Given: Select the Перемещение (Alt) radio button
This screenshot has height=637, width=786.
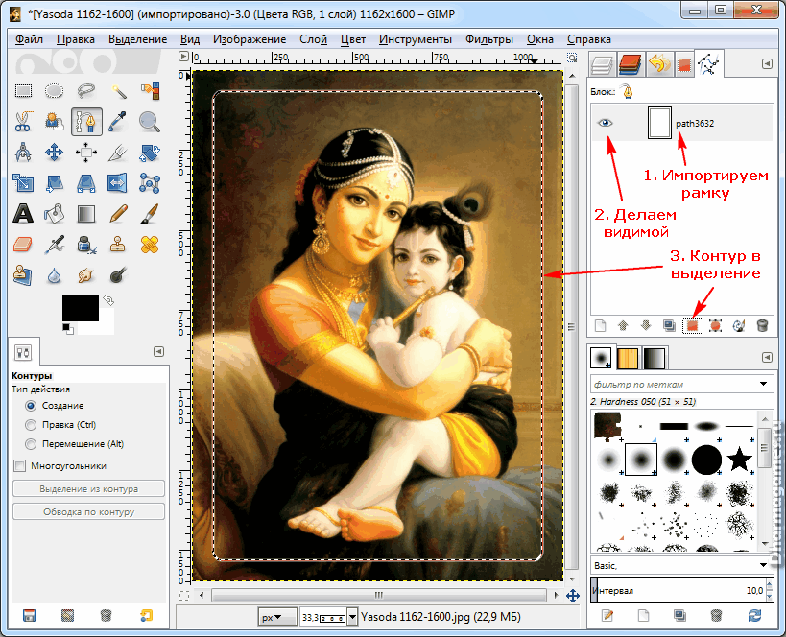Looking at the screenshot, I should tap(31, 444).
